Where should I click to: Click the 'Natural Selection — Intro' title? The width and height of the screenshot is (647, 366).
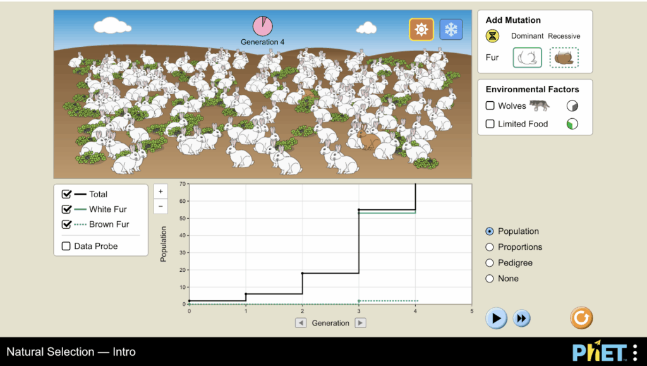[x=71, y=352]
